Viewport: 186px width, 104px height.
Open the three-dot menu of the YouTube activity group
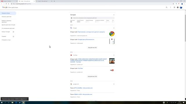tap(114, 55)
